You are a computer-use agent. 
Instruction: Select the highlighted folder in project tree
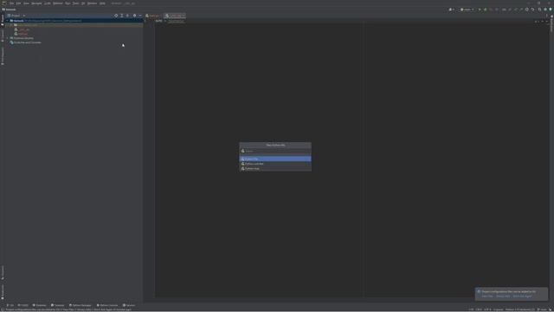(x=74, y=25)
